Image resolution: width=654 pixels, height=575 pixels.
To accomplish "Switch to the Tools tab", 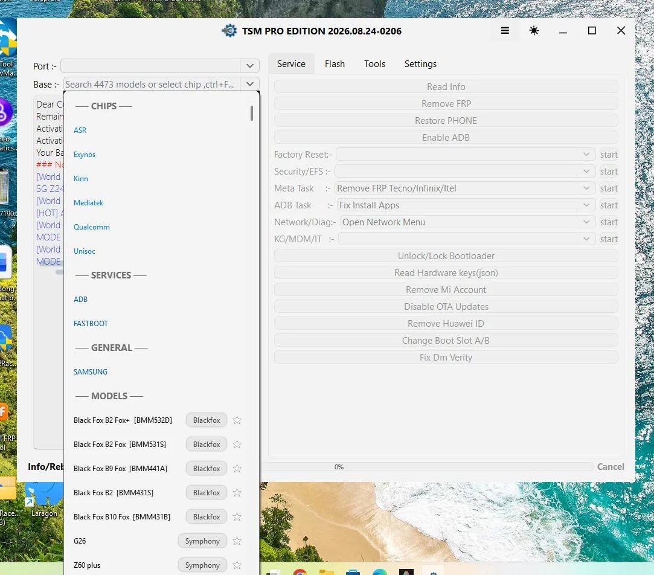I will (374, 64).
